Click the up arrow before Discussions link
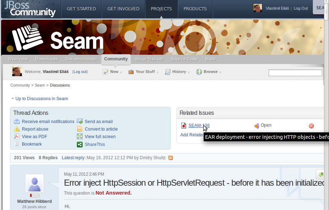 pos(13,98)
